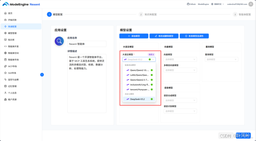
Task: Click into the 详情描述 text area
Action: [87, 83]
